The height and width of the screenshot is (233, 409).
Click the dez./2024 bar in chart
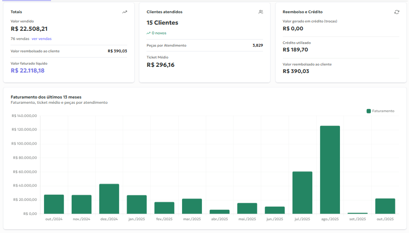tap(109, 199)
